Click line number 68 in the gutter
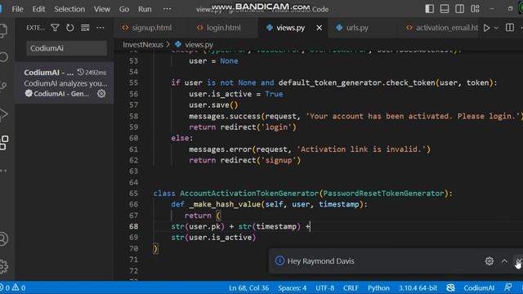Image resolution: width=523 pixels, height=294 pixels. coord(134,227)
